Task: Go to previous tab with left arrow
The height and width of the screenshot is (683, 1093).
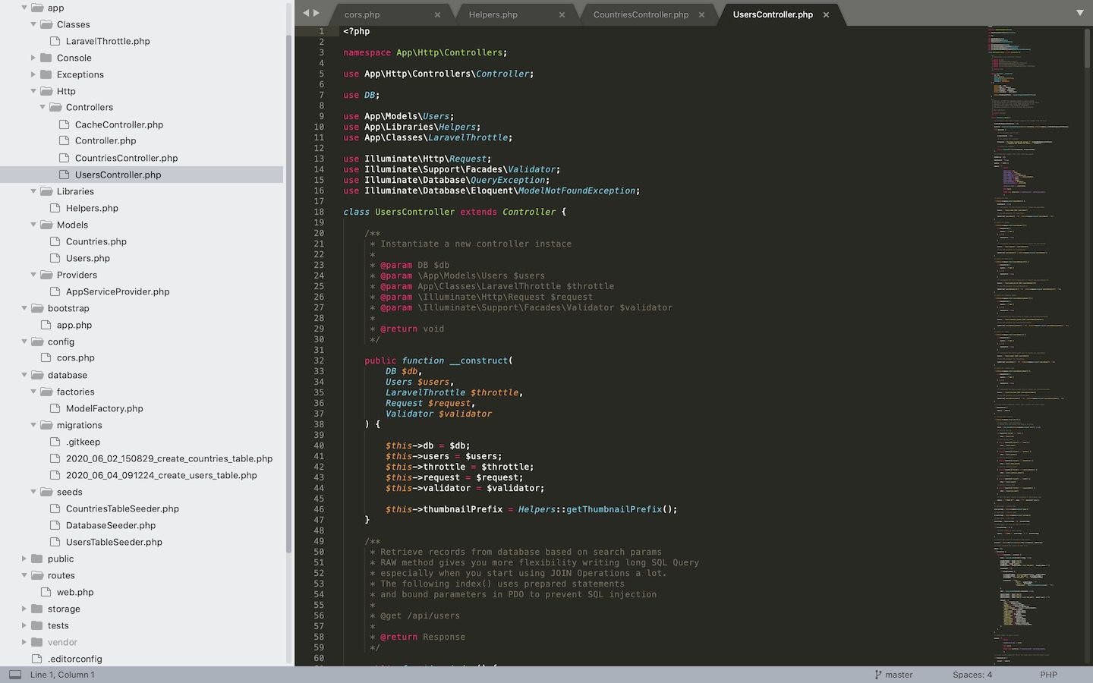Action: click(306, 13)
